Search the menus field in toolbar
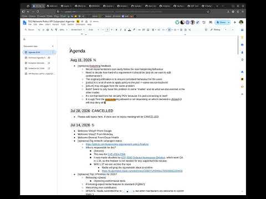This screenshot has width=266, height=199. (29, 30)
